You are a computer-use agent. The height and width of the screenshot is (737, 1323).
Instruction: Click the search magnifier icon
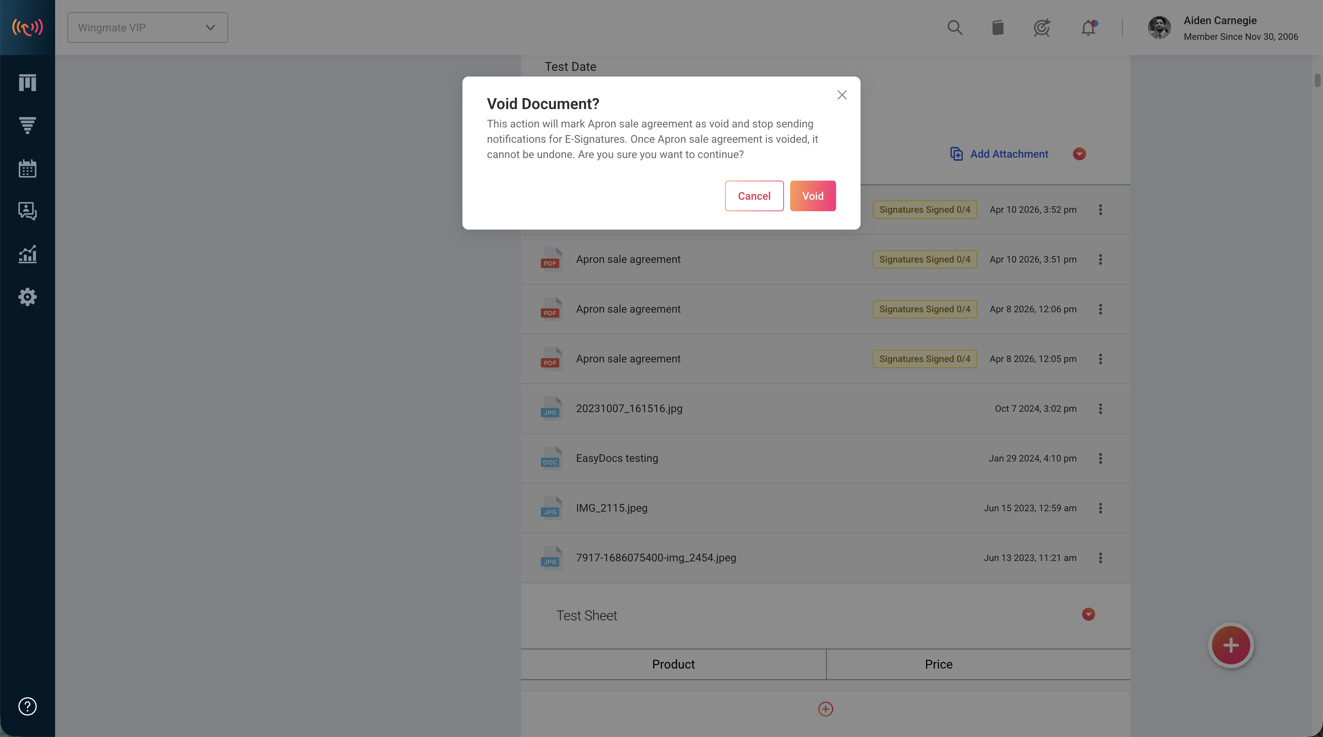tap(955, 28)
